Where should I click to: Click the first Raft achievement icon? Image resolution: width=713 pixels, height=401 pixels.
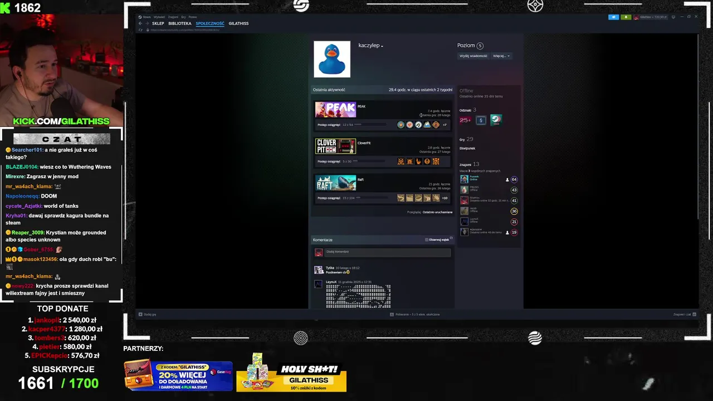(x=401, y=198)
